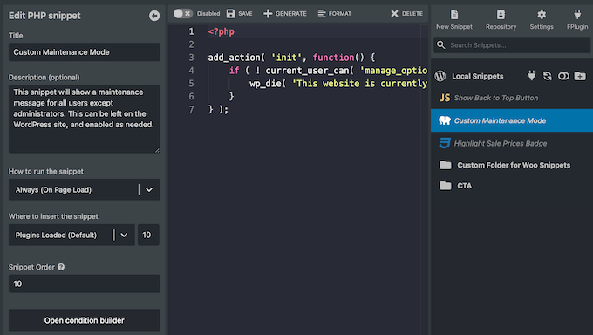Click chevron of Plugins Loaded dropdown
The image size is (593, 335).
tap(124, 235)
